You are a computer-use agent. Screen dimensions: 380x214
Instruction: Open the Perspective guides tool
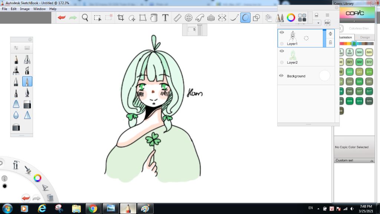pos(211,17)
